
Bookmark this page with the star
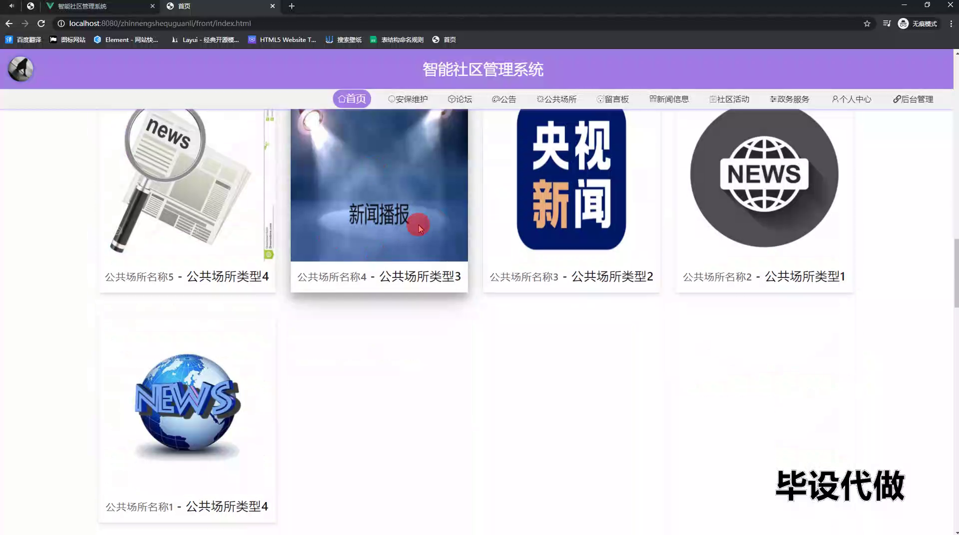(x=867, y=23)
